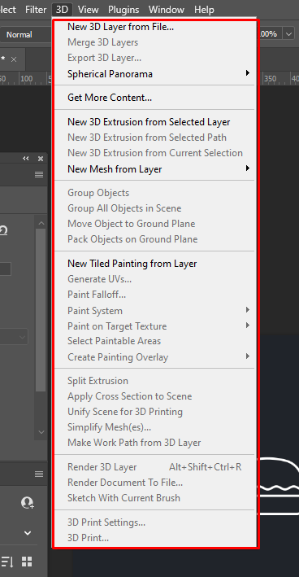Click the reset arrow icon in left panel

[x=4, y=231]
